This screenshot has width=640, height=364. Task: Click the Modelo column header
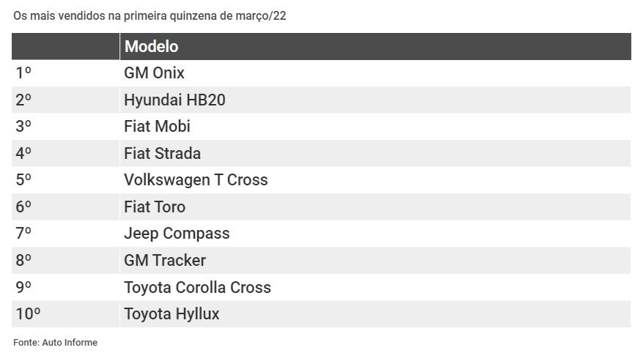click(x=375, y=46)
